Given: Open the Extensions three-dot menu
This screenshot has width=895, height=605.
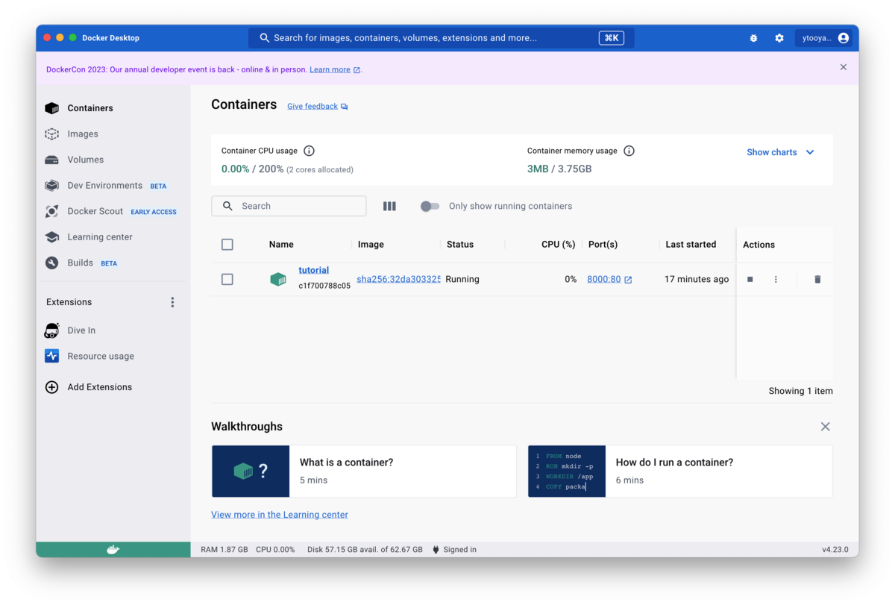Looking at the screenshot, I should point(172,302).
